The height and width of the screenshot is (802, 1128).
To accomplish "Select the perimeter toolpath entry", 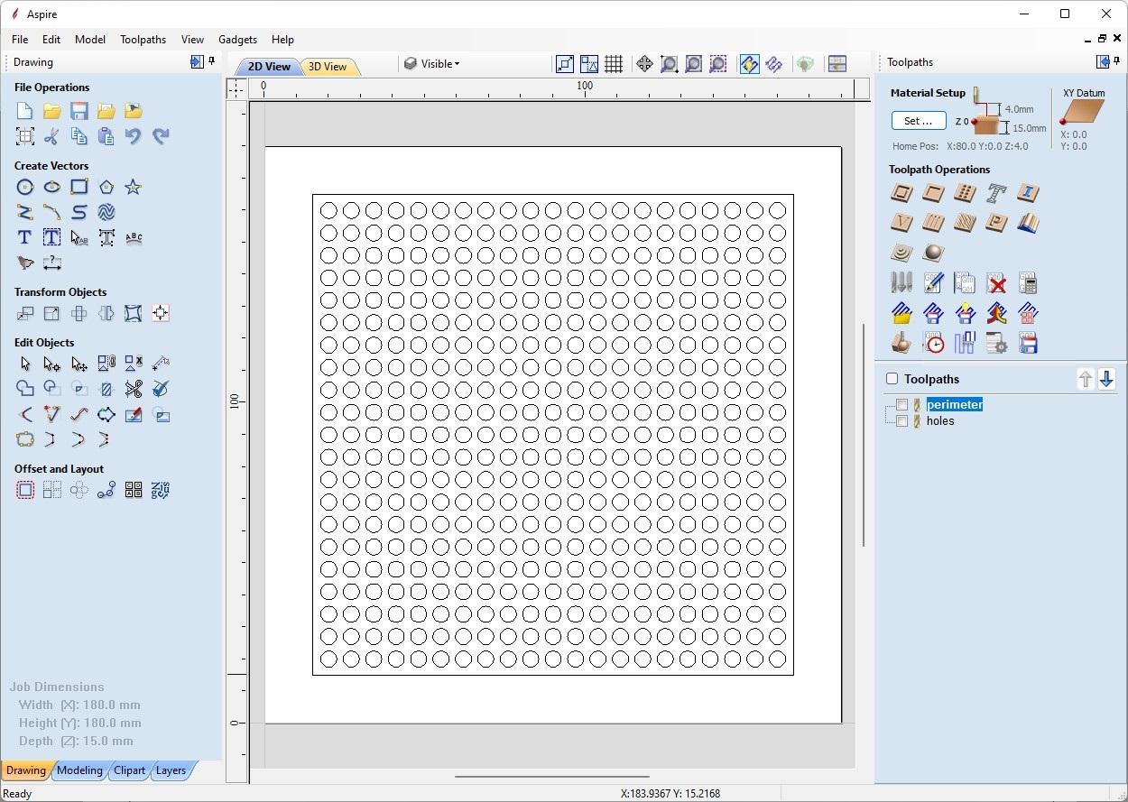I will tap(954, 405).
